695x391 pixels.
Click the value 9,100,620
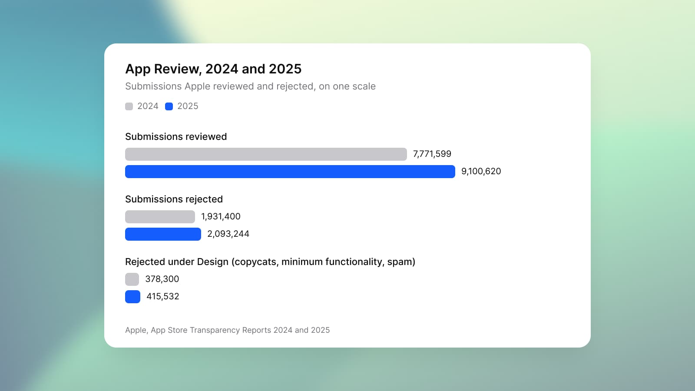coord(481,171)
